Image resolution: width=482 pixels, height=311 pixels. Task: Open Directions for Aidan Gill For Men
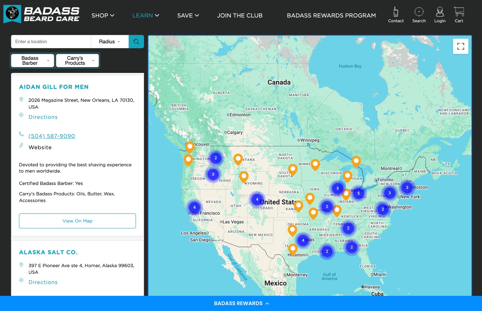43,117
